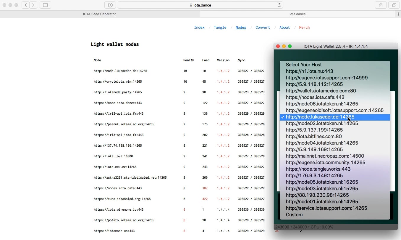Choose http://iota.bitfinex.com:80 from host list
This screenshot has height=240, width=401.
314,136
